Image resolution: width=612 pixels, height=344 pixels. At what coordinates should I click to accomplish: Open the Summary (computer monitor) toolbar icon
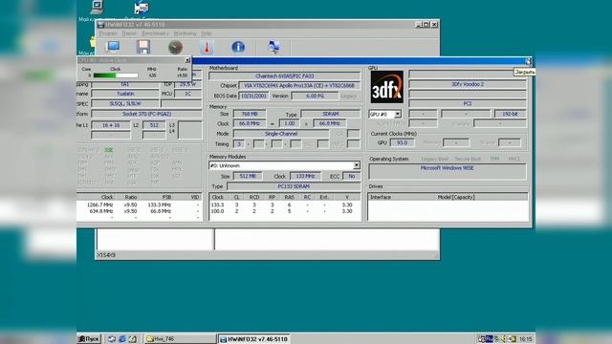click(x=113, y=47)
